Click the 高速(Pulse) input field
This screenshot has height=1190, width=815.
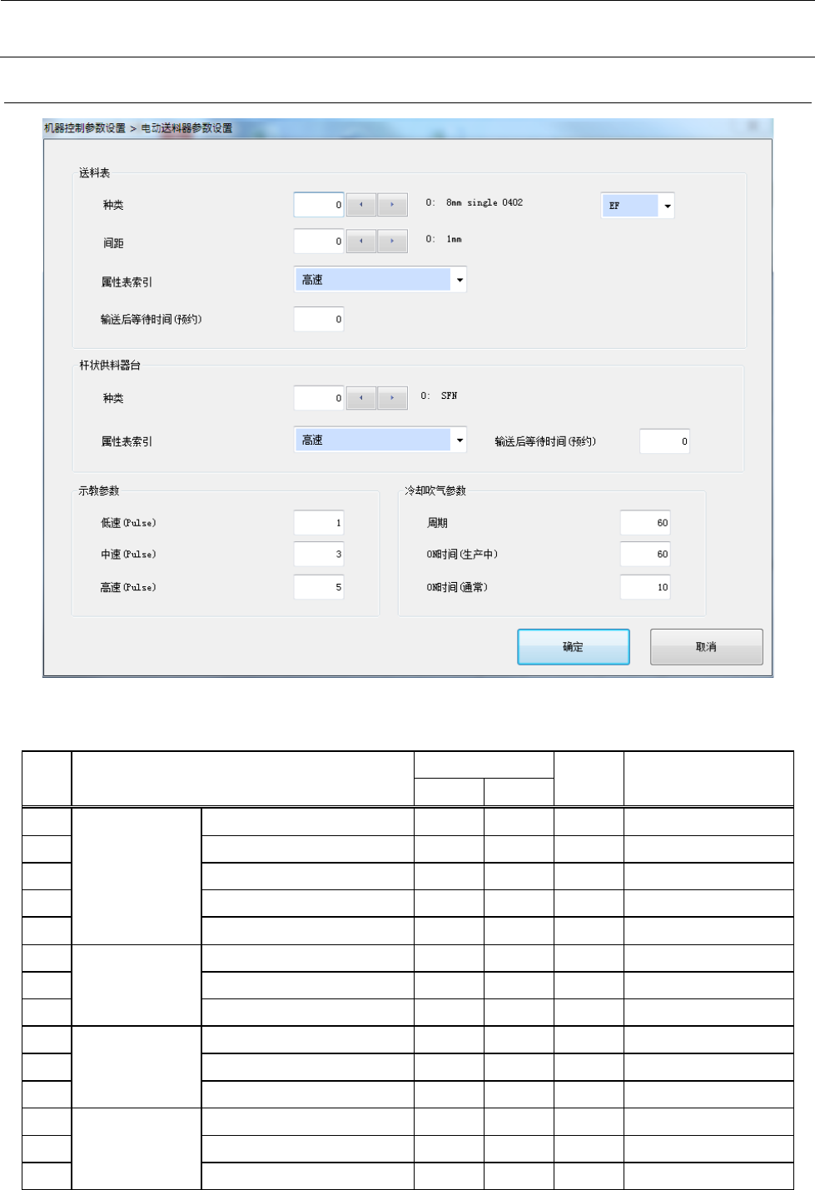pyautogui.click(x=319, y=587)
